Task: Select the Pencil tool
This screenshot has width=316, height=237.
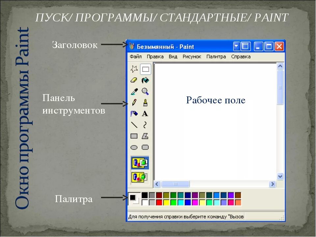Action: 134,103
